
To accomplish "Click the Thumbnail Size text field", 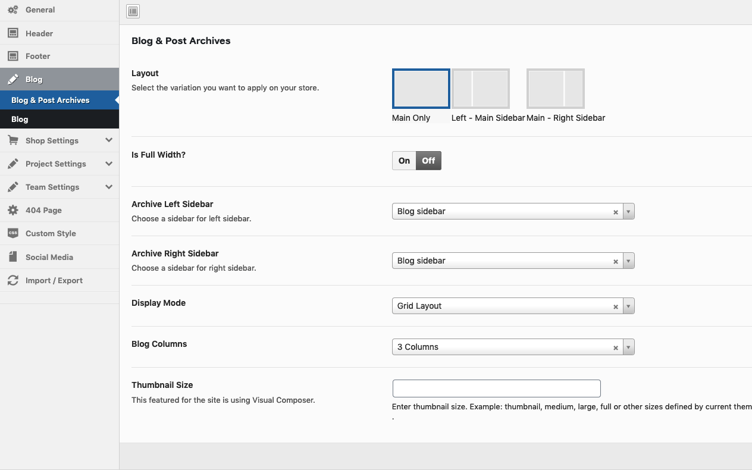I will point(496,388).
